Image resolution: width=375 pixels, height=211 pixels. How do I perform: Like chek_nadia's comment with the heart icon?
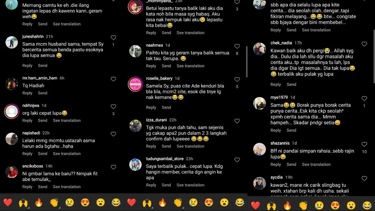364,44
